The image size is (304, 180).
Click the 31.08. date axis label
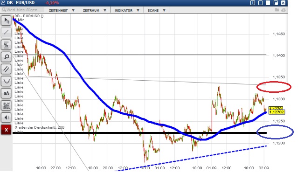tap(160, 168)
